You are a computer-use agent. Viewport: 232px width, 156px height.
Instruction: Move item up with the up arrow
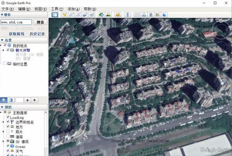28,100
